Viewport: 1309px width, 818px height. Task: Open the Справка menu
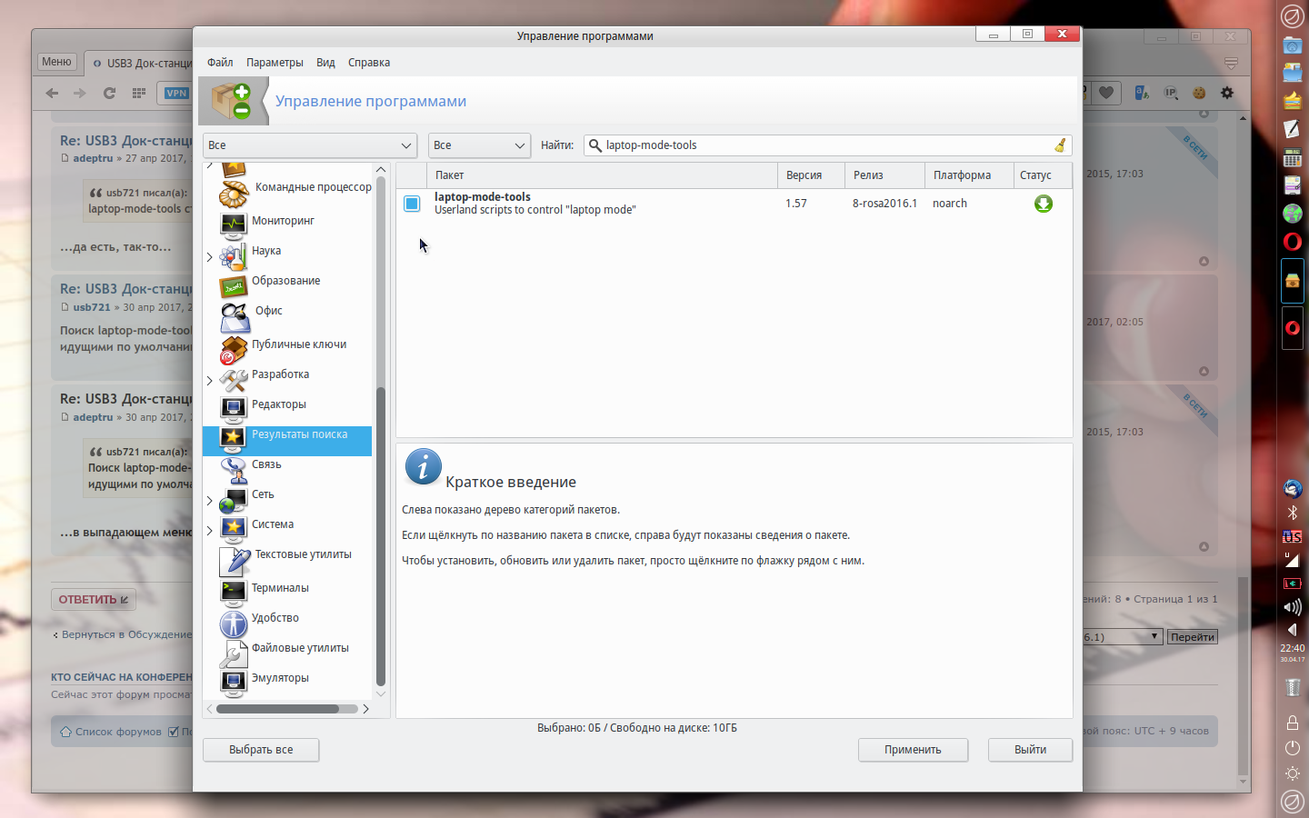click(x=369, y=63)
